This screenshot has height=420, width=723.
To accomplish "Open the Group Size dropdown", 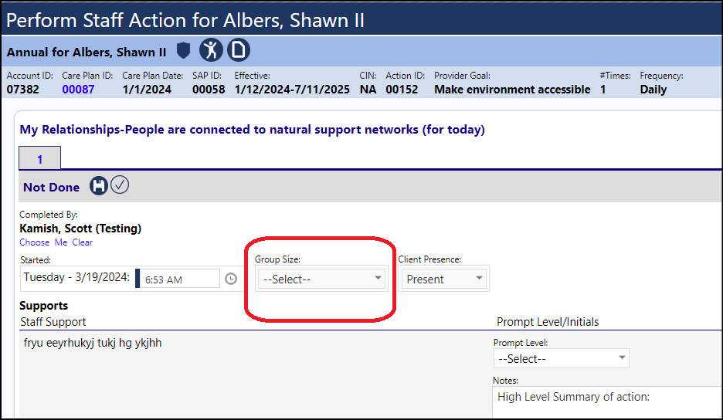I will [321, 279].
